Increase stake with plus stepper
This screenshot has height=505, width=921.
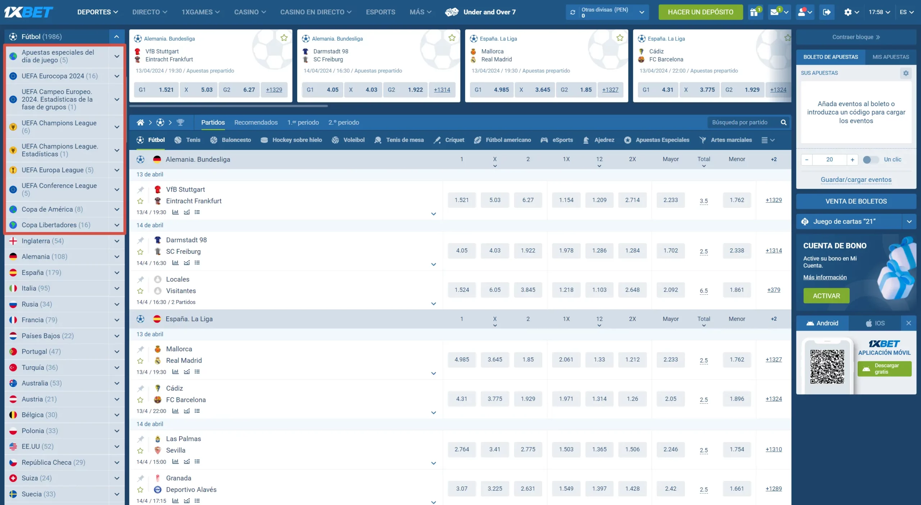click(x=852, y=160)
